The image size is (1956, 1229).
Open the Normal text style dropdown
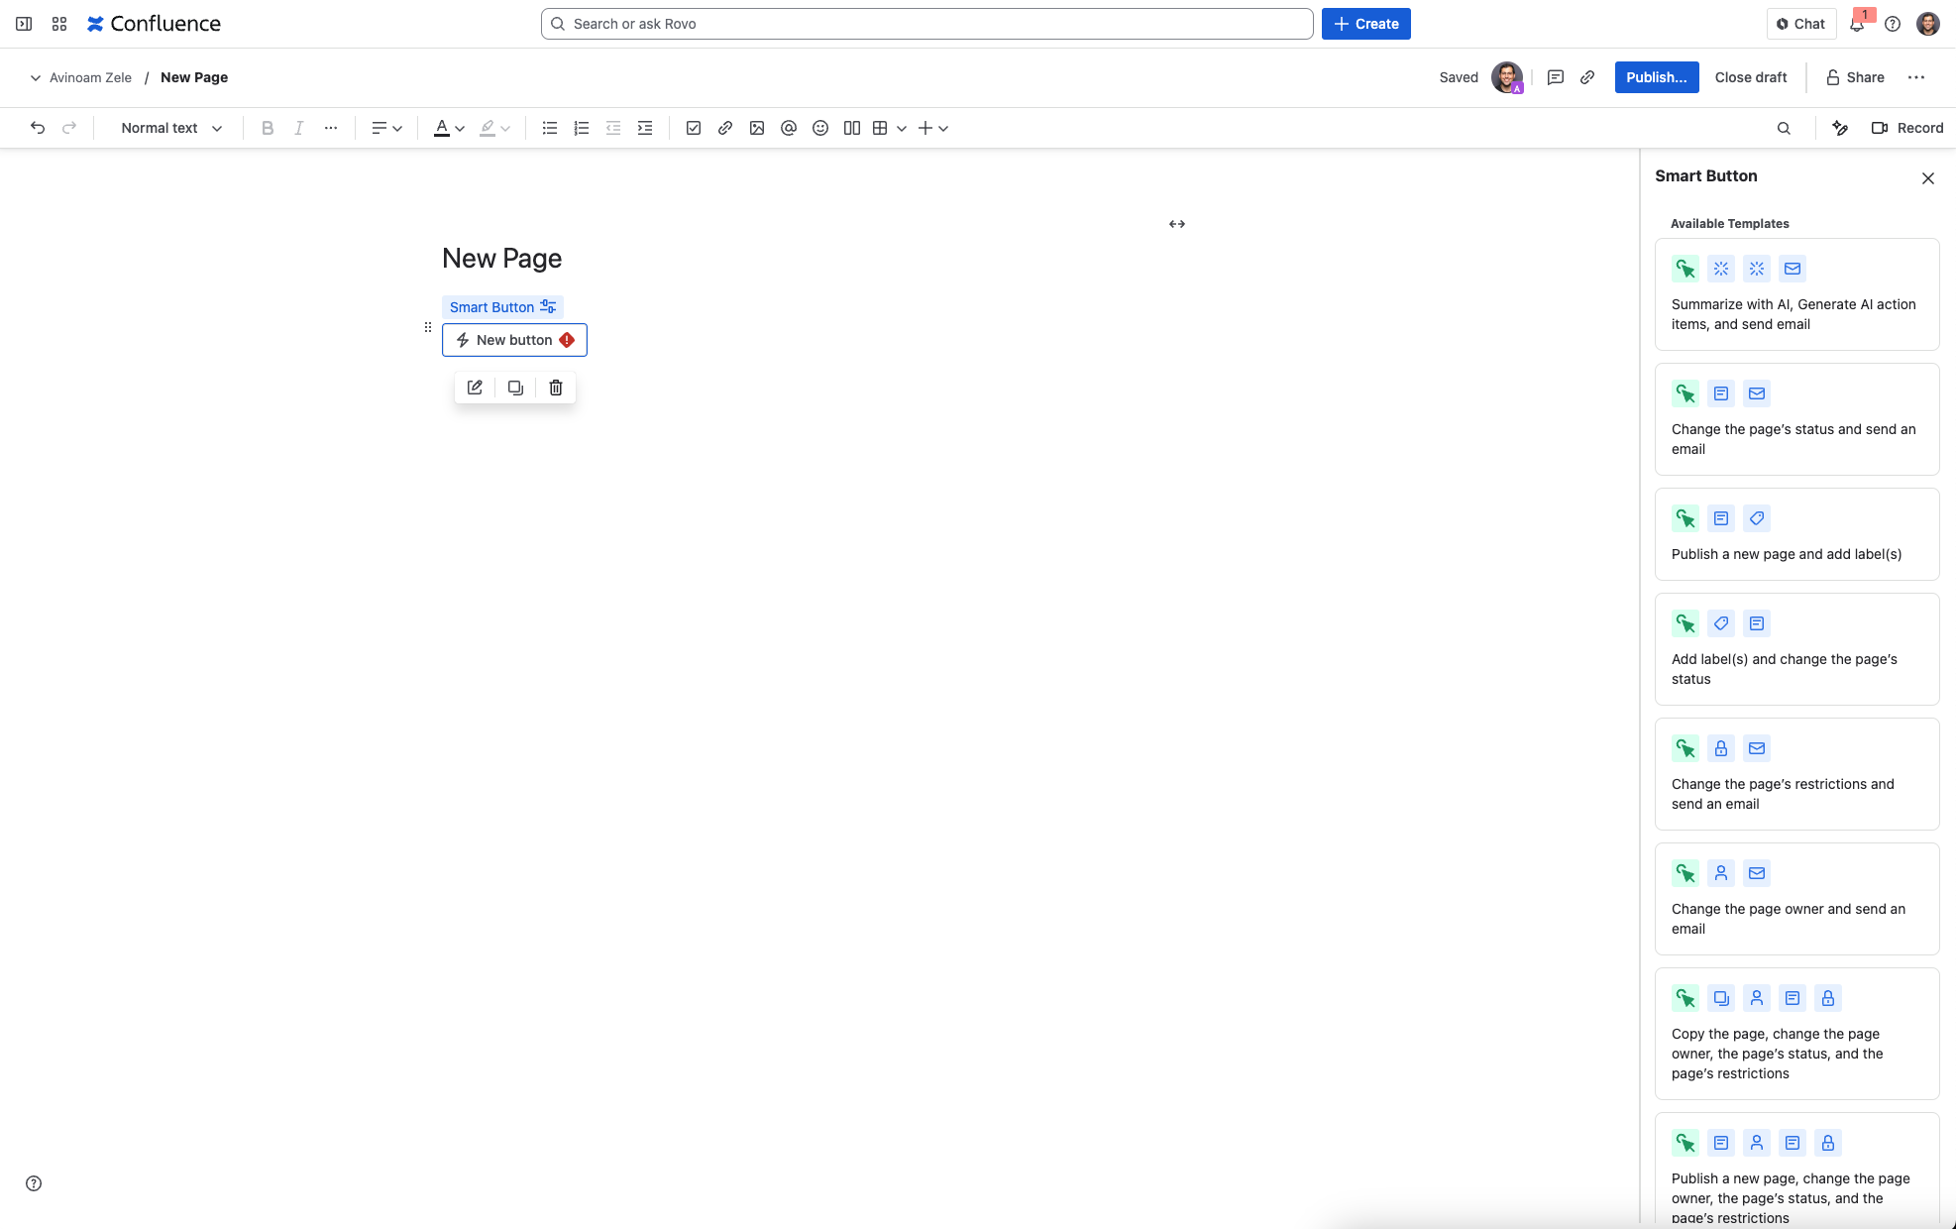coord(171,128)
